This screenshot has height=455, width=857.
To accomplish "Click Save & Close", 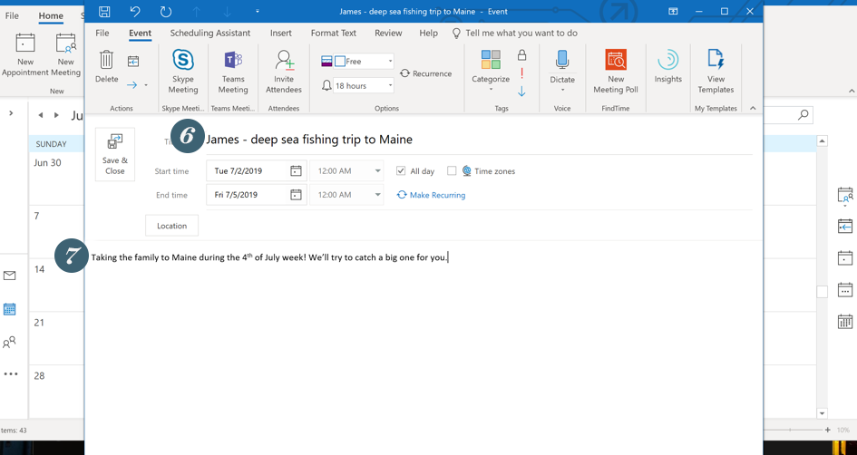I will pyautogui.click(x=115, y=154).
